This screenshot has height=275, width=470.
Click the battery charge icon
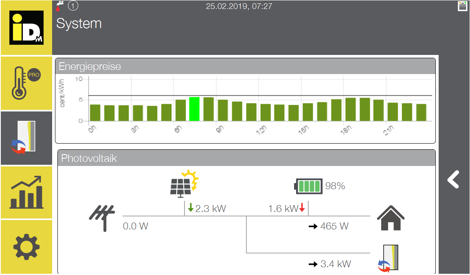click(308, 186)
